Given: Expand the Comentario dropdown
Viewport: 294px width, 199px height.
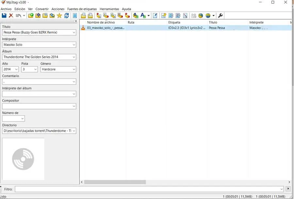Looking at the screenshot, I should (x=74, y=82).
